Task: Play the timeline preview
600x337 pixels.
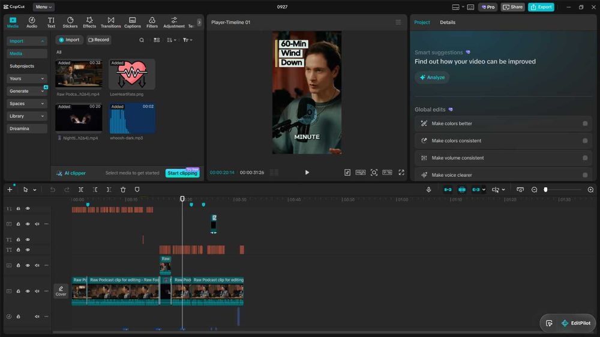Action: [x=307, y=173]
